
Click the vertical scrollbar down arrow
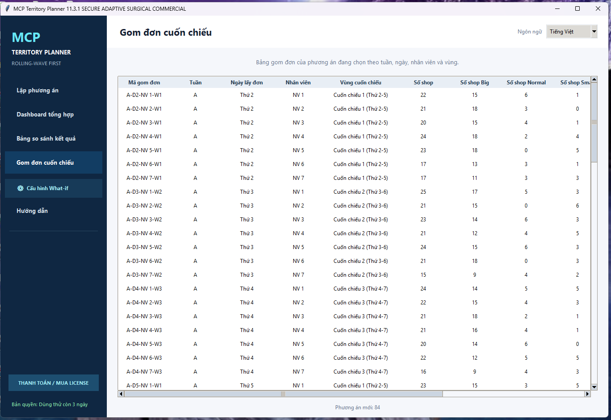point(594,387)
